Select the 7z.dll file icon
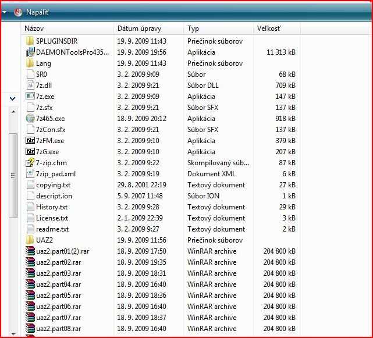 [30, 85]
